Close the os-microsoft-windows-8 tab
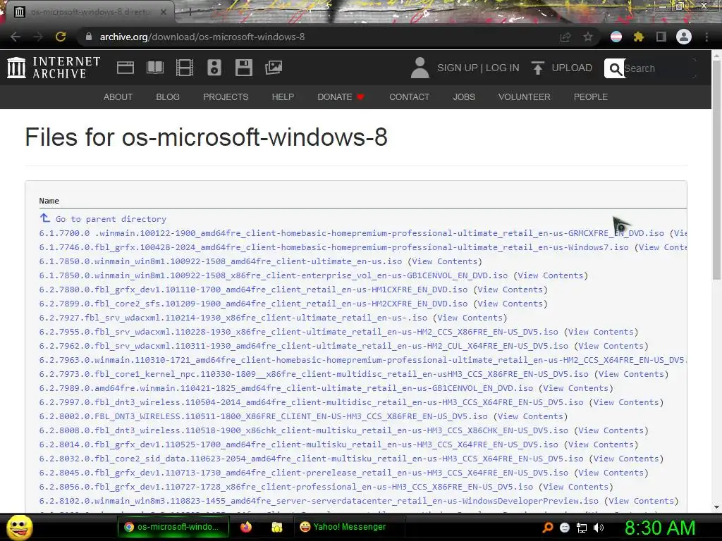 click(x=164, y=12)
